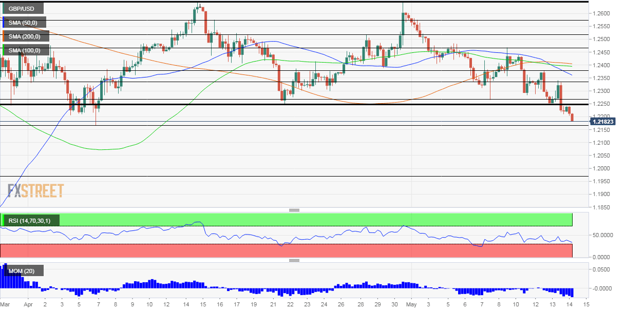625x311 pixels.
Task: Click the 1.2500 price axis label
Action: click(601, 39)
